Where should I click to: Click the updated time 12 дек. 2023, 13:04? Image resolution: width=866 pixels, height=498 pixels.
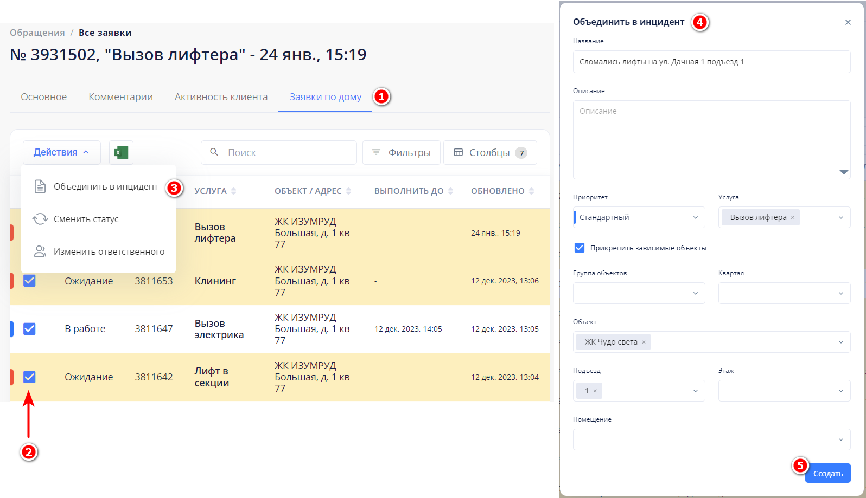pos(505,377)
